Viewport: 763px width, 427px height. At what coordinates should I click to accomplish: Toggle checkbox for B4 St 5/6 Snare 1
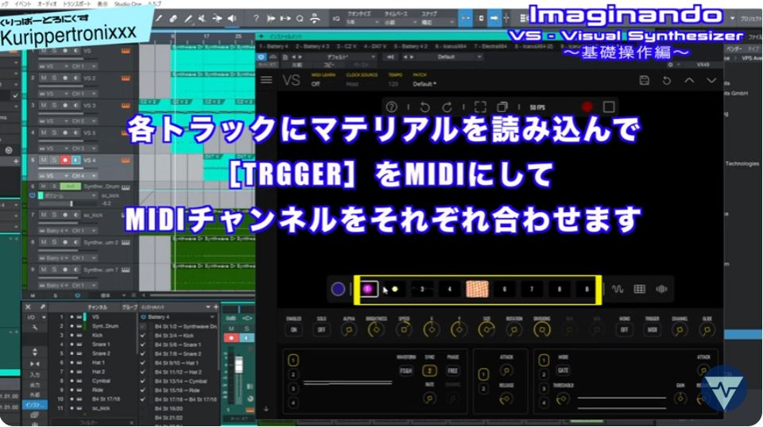click(143, 344)
